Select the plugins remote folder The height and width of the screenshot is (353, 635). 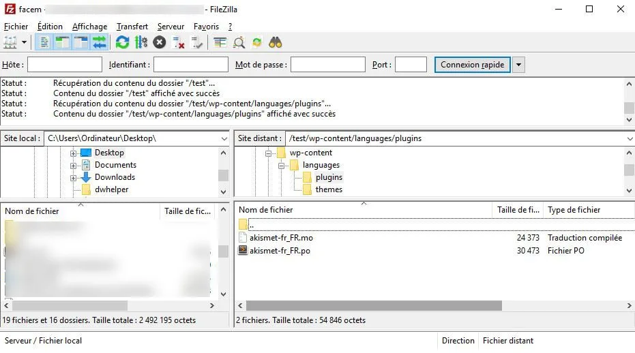pos(329,177)
